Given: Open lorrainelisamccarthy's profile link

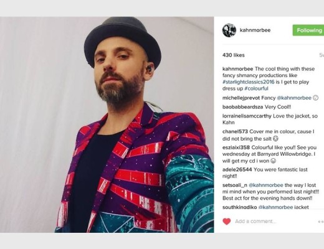Looking at the screenshot, I should [x=247, y=116].
